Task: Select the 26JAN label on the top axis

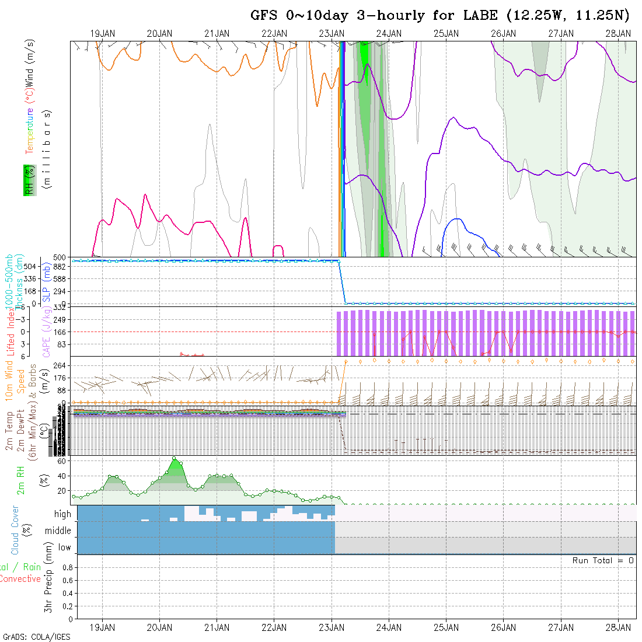Action: coord(504,34)
